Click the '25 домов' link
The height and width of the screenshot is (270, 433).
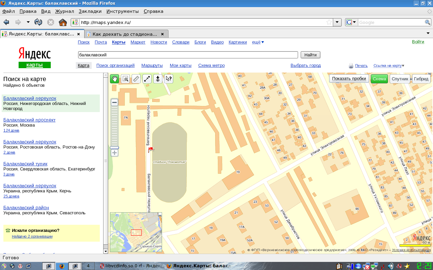11,196
